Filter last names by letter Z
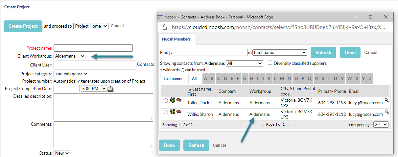398x157 pixels. (x=370, y=79)
